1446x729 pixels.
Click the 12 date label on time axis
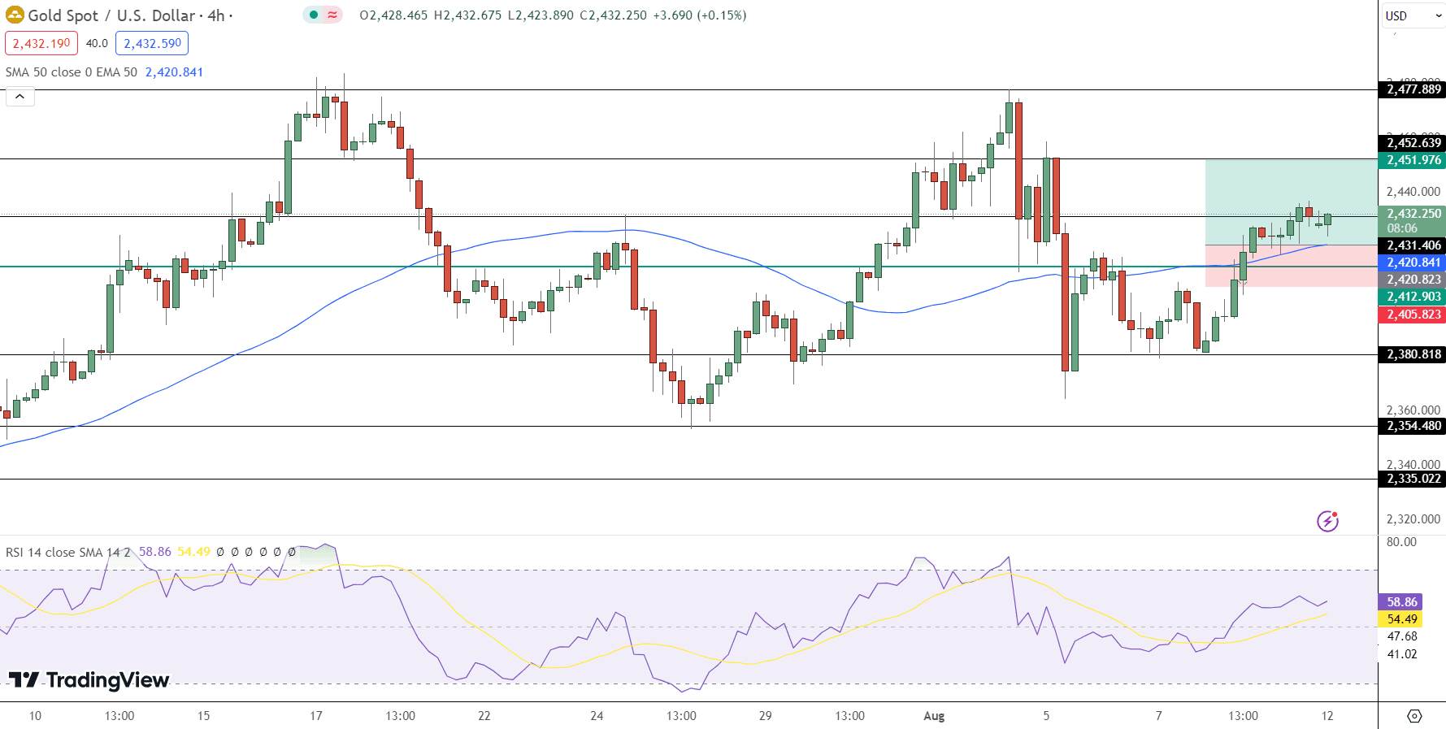click(x=1327, y=716)
